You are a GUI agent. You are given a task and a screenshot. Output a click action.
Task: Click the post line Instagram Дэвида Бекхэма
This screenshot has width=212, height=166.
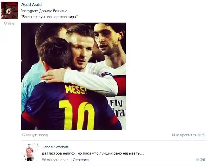point(45,11)
